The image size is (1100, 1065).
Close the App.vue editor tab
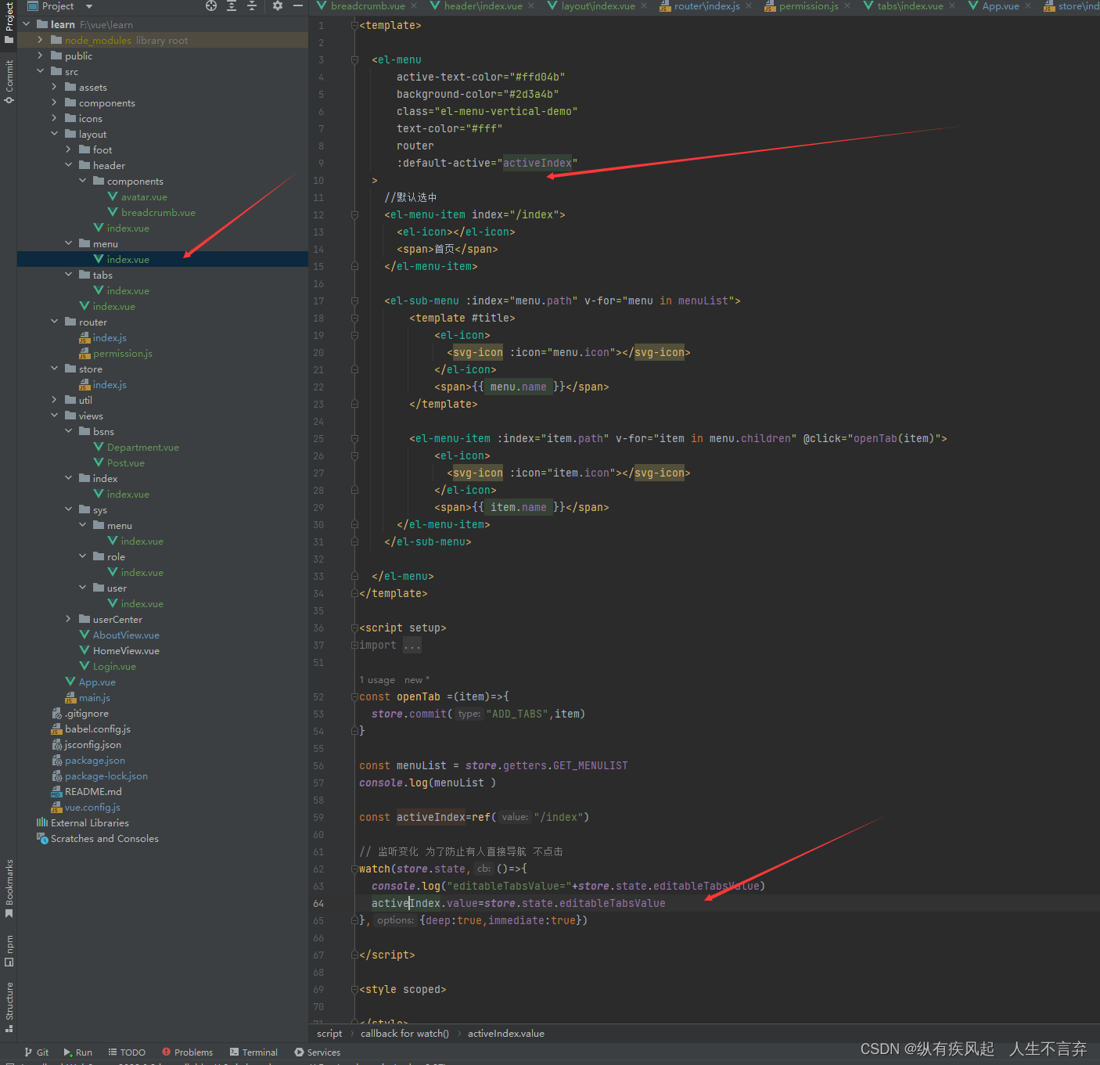point(1028,5)
